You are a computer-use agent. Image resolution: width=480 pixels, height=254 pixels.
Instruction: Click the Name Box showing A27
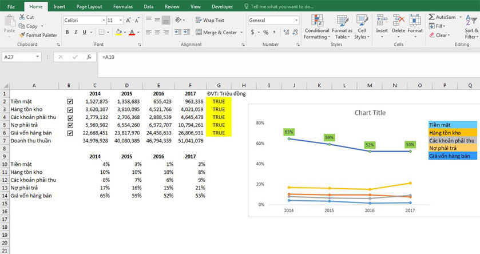pos(21,57)
